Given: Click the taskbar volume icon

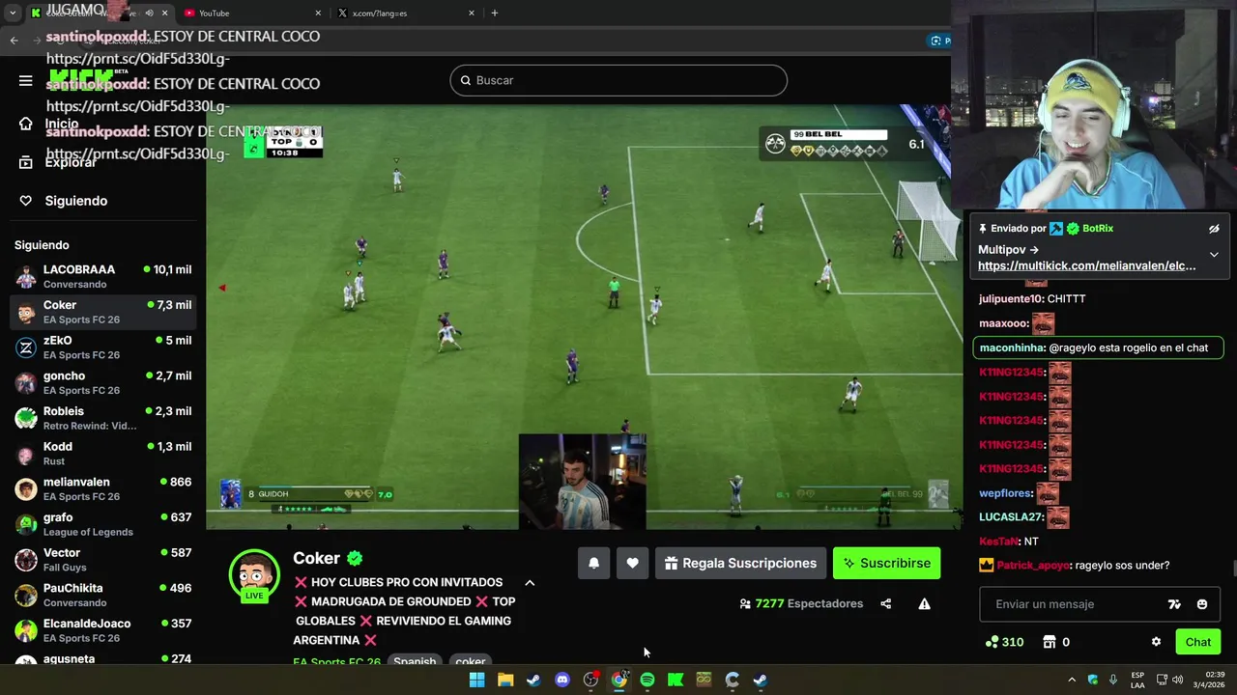Looking at the screenshot, I should click(x=1177, y=680).
